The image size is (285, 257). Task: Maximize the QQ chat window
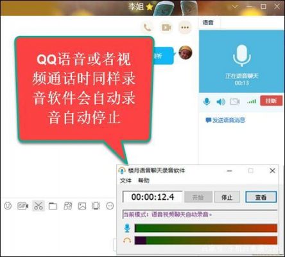click(x=263, y=6)
